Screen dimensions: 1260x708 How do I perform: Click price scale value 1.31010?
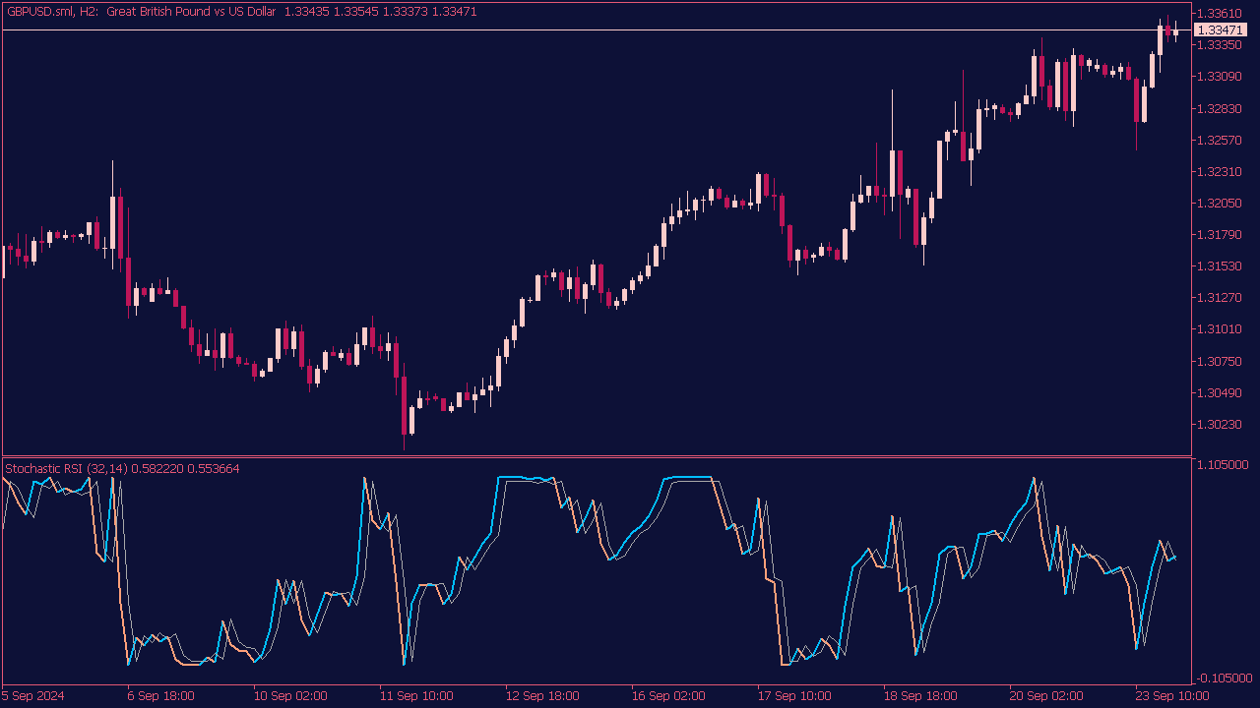pyautogui.click(x=1221, y=328)
